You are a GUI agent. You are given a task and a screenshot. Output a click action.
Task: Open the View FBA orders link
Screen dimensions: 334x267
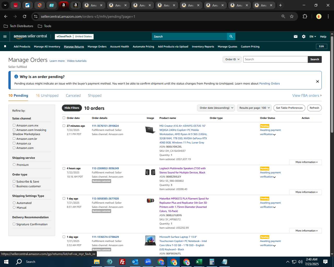pos(307,95)
